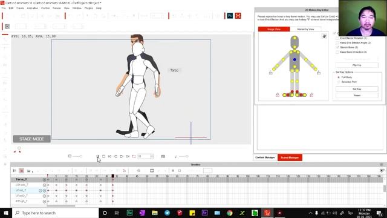The image size is (387, 218).
Task: Jump to the start frame
Action: coord(109,156)
